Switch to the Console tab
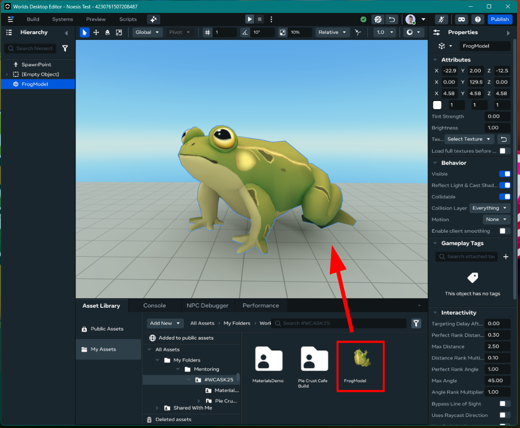 [155, 305]
